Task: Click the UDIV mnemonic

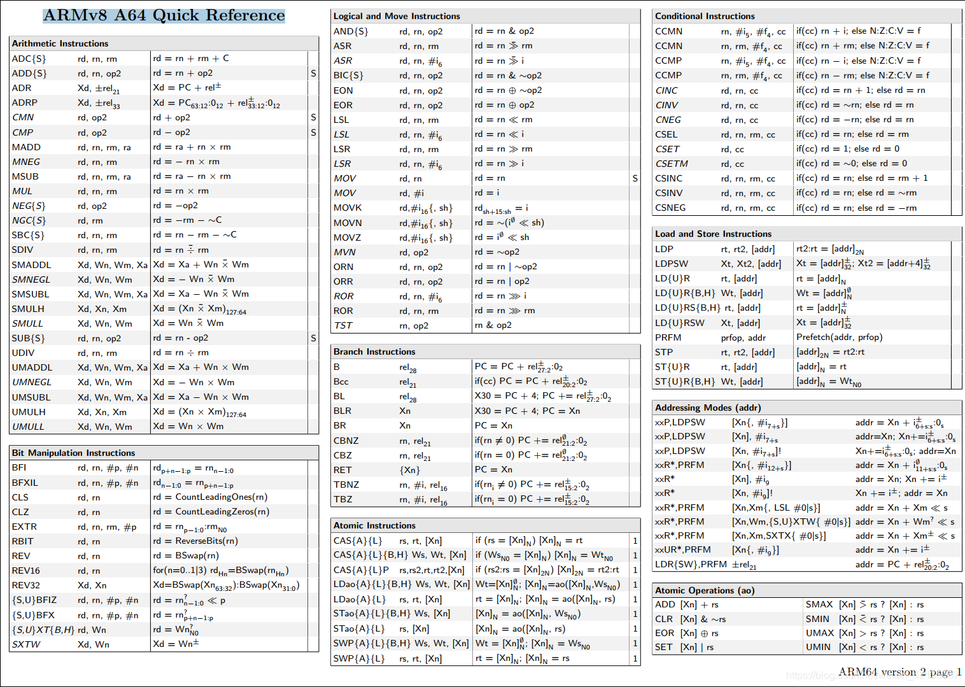Action: pyautogui.click(x=23, y=353)
